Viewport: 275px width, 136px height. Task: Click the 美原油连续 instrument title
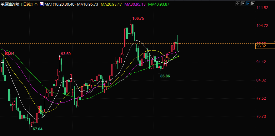[11, 4]
